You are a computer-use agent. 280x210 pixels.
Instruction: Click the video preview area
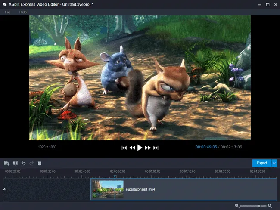140,78
